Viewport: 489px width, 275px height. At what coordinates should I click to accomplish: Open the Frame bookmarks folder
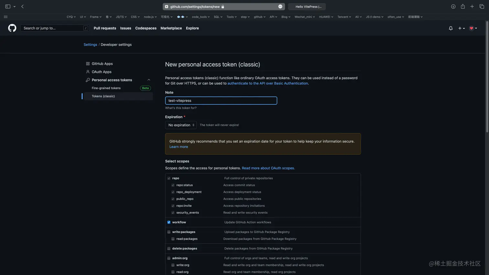tap(96, 17)
